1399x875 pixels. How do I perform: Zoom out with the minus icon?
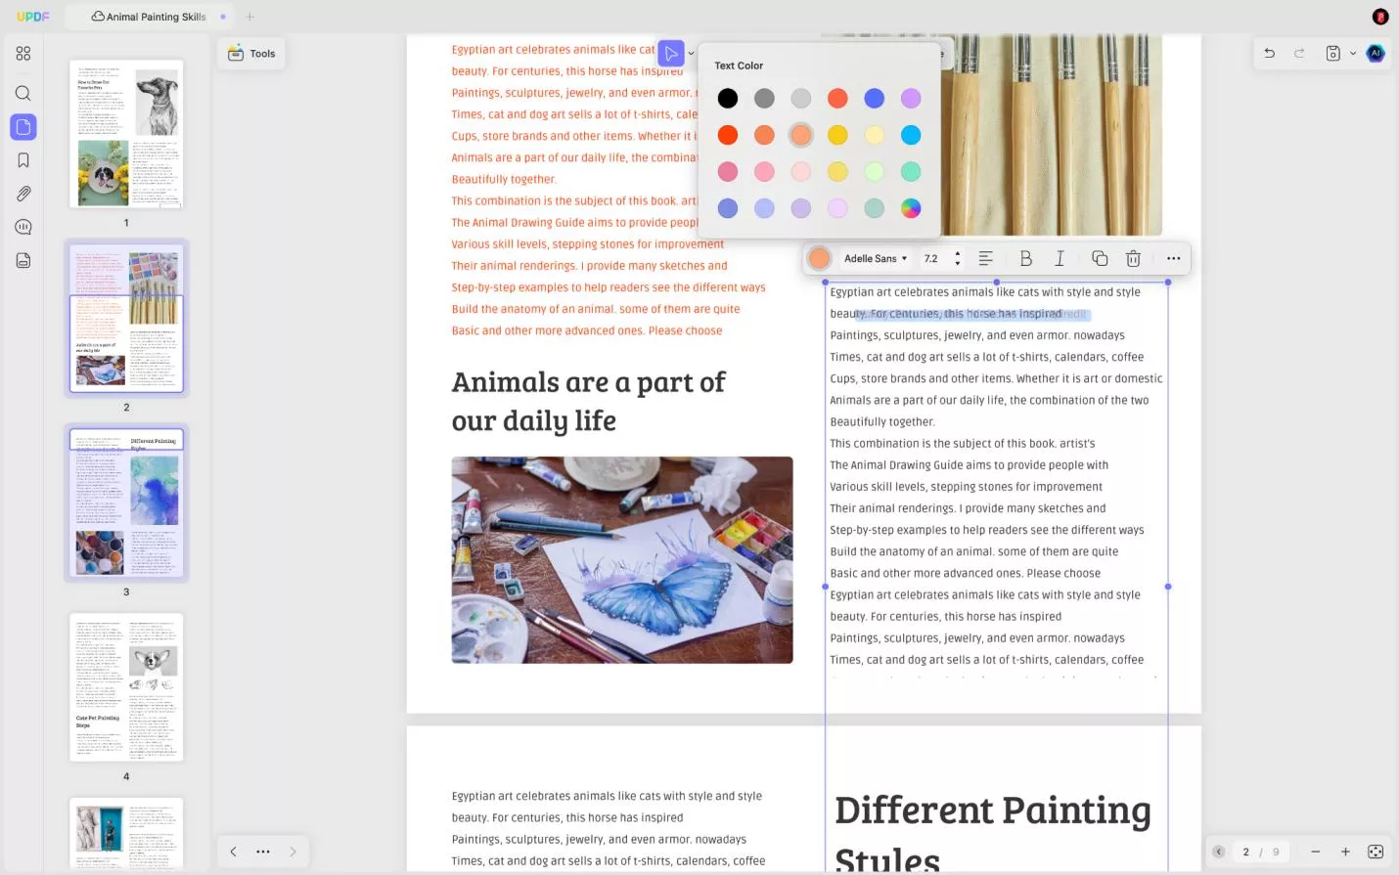(x=1316, y=852)
